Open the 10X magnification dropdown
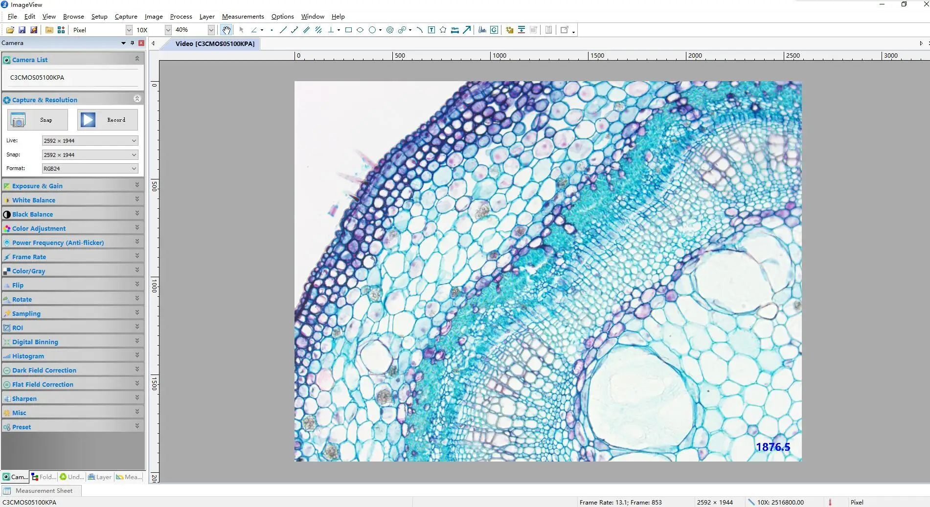 (168, 30)
